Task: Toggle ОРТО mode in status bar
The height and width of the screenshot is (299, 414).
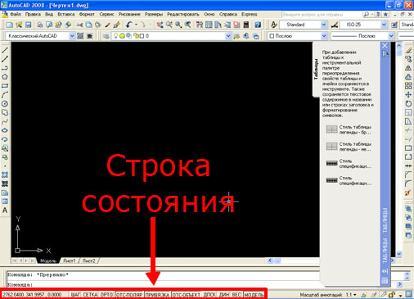Action: tap(106, 295)
